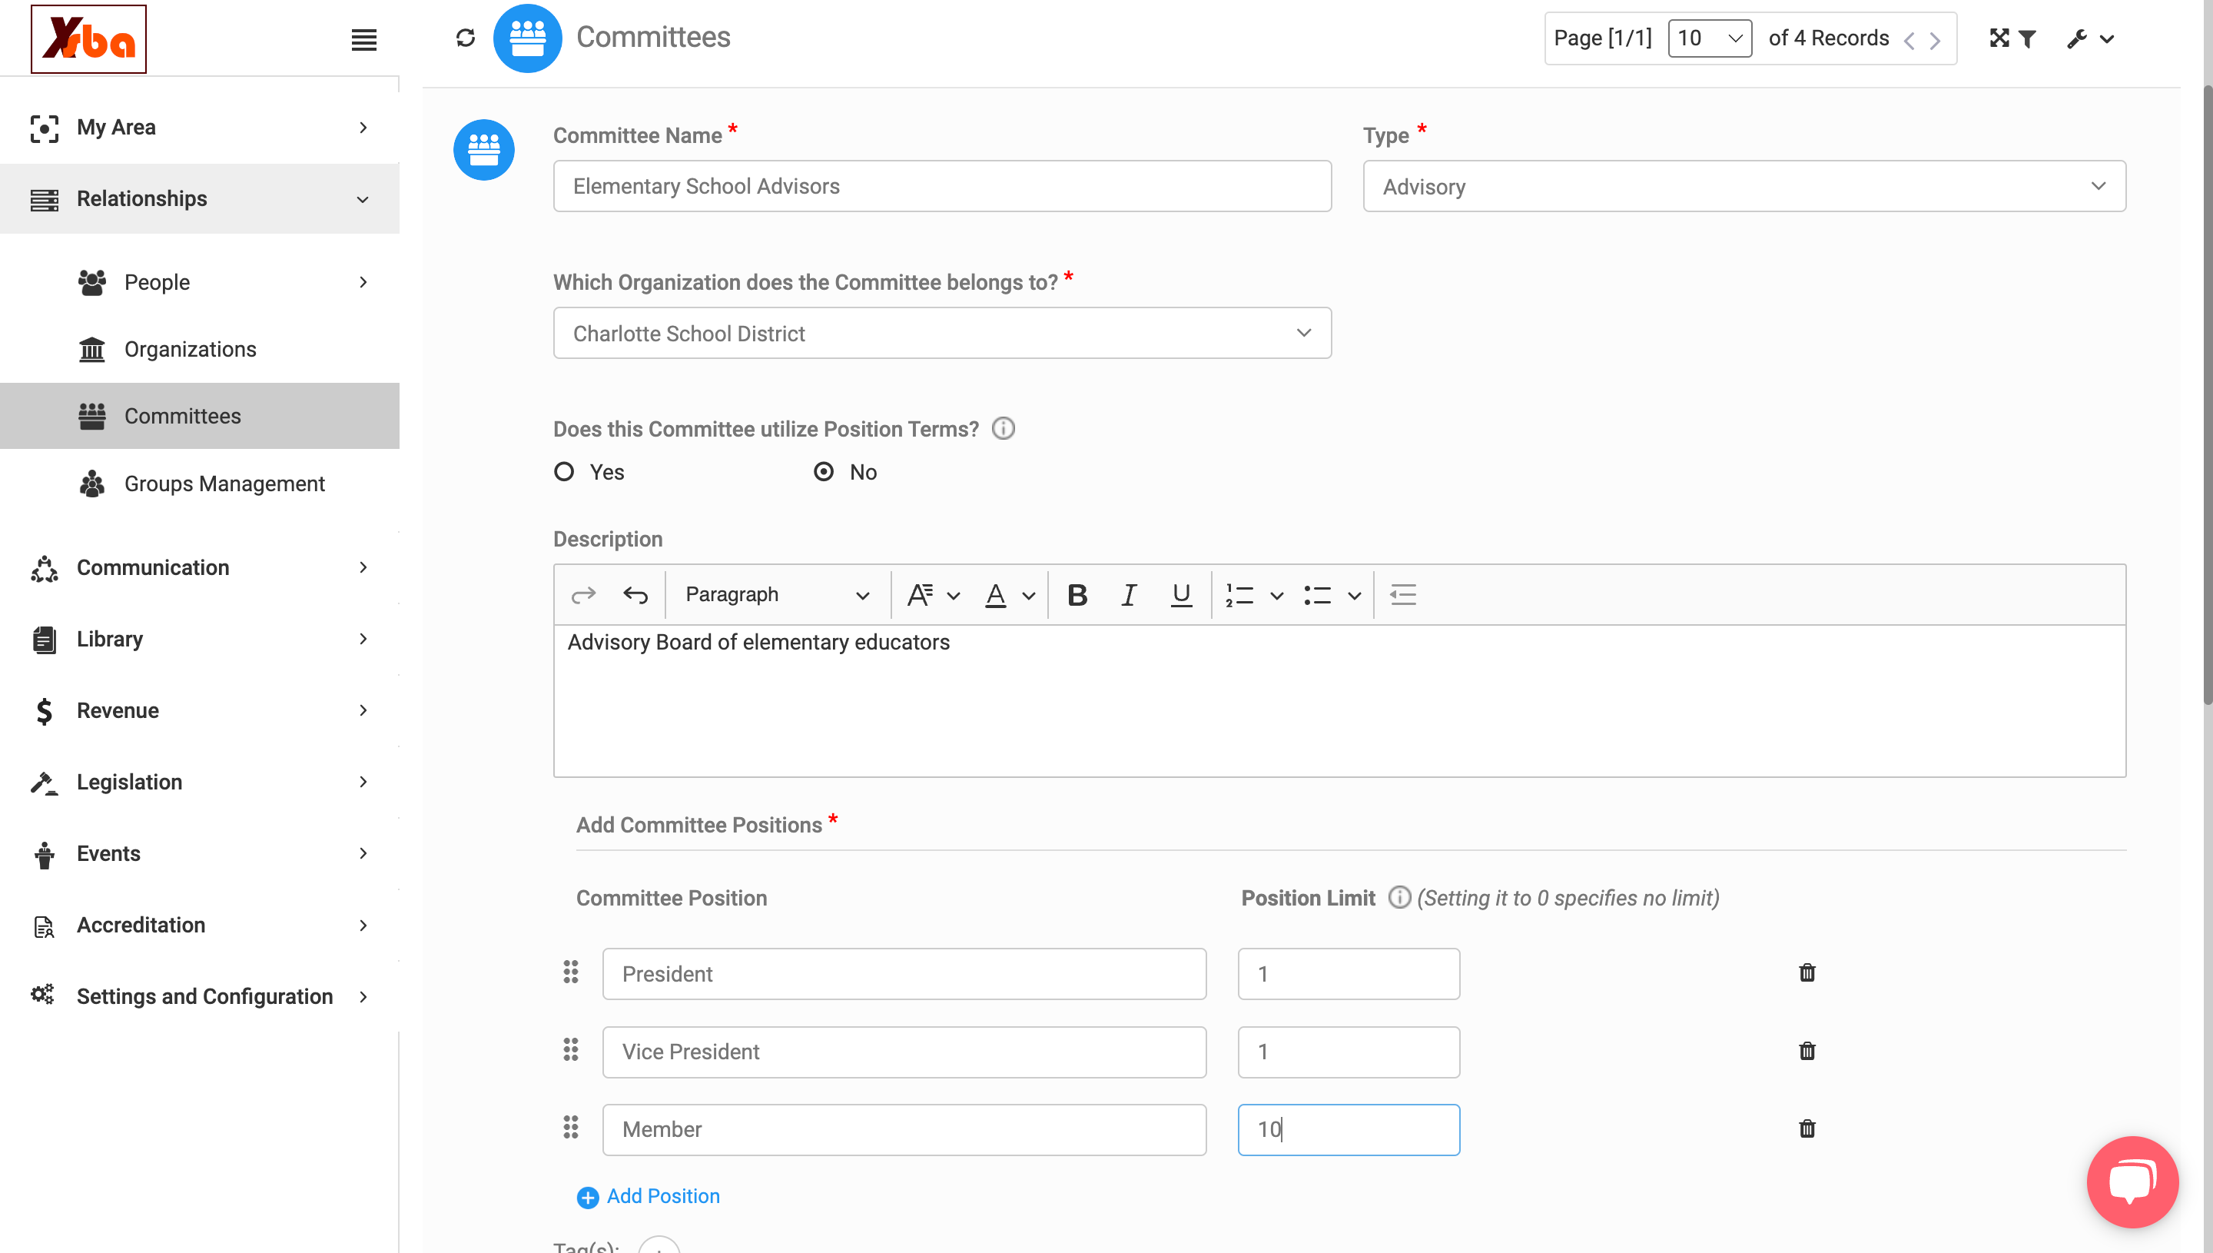The width and height of the screenshot is (2213, 1253).
Task: Click the refresh icon beside Committees title
Action: coord(466,38)
